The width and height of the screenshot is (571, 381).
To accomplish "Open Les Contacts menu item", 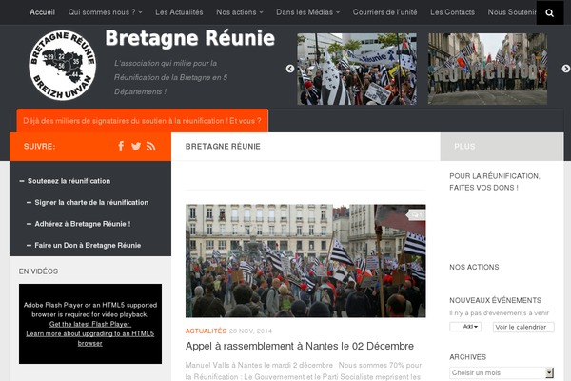I will (x=452, y=12).
